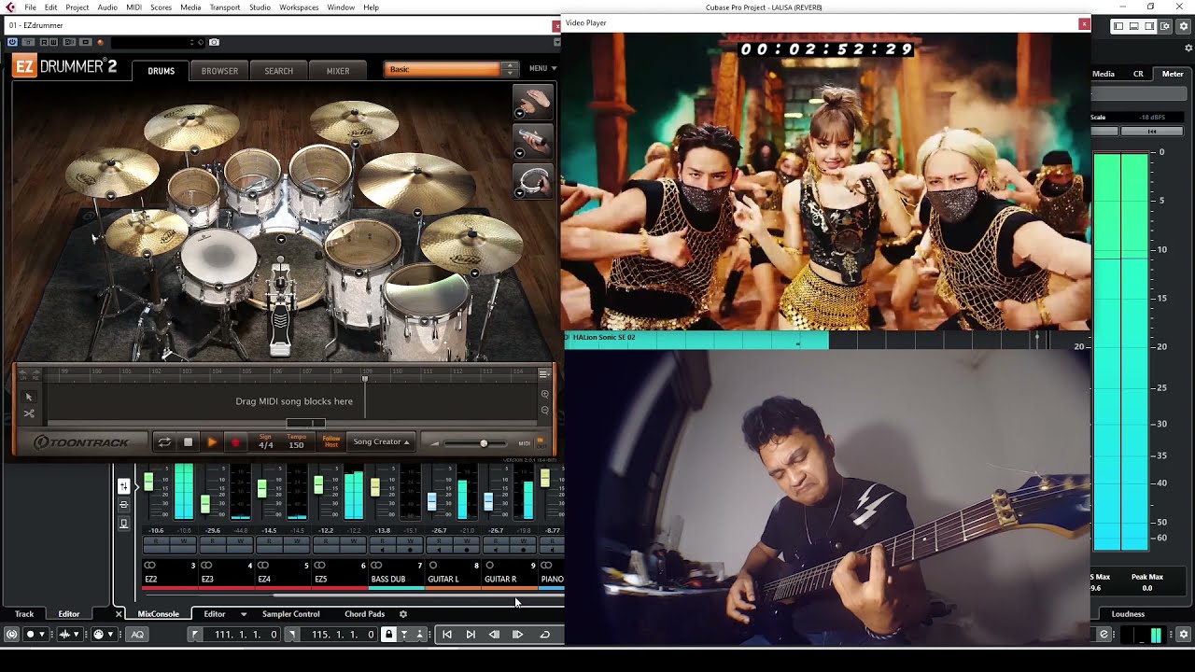Click the time signature 4/4

[265, 445]
